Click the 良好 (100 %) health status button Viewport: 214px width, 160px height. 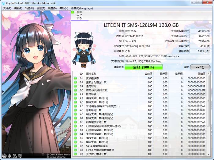[144, 67]
